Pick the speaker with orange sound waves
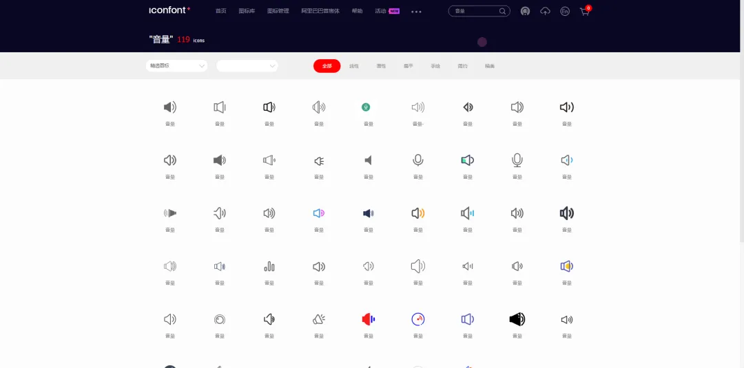The image size is (744, 368). pyautogui.click(x=418, y=213)
